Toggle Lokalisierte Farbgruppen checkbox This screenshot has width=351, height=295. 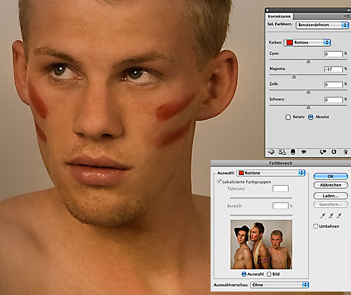point(219,181)
